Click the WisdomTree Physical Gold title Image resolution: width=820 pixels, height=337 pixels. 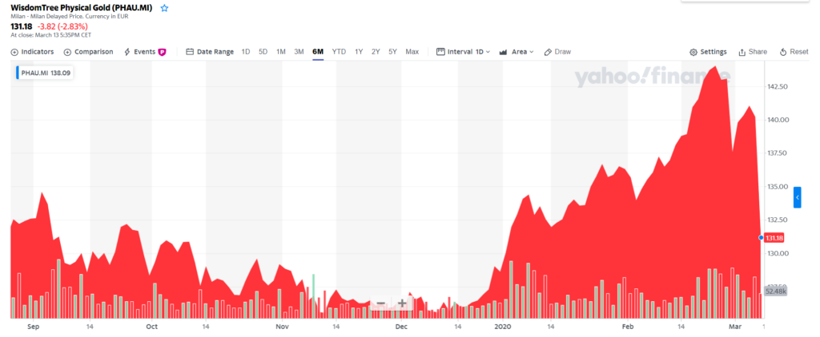82,8
